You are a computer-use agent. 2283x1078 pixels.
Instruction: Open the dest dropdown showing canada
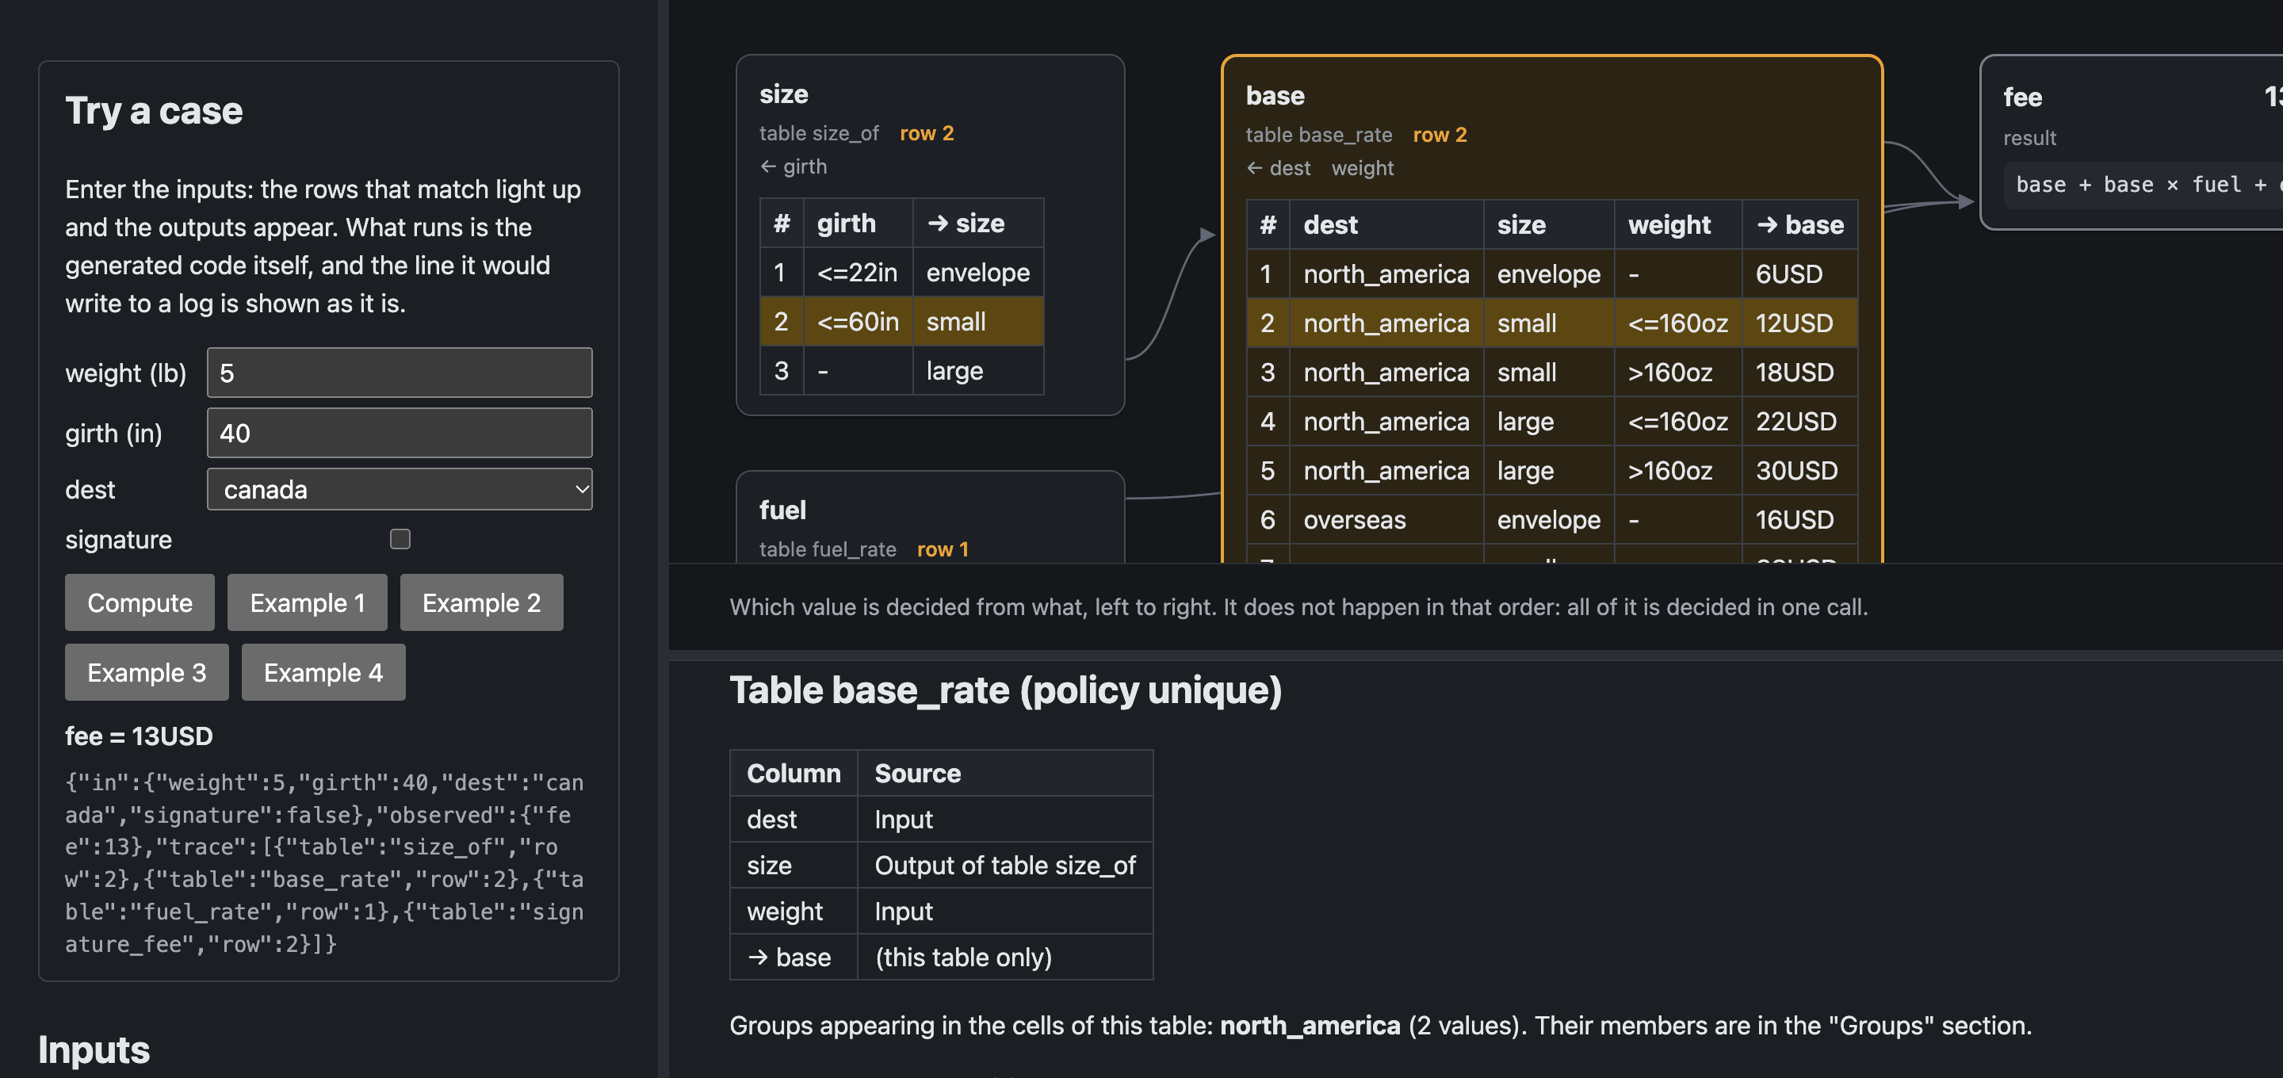400,489
